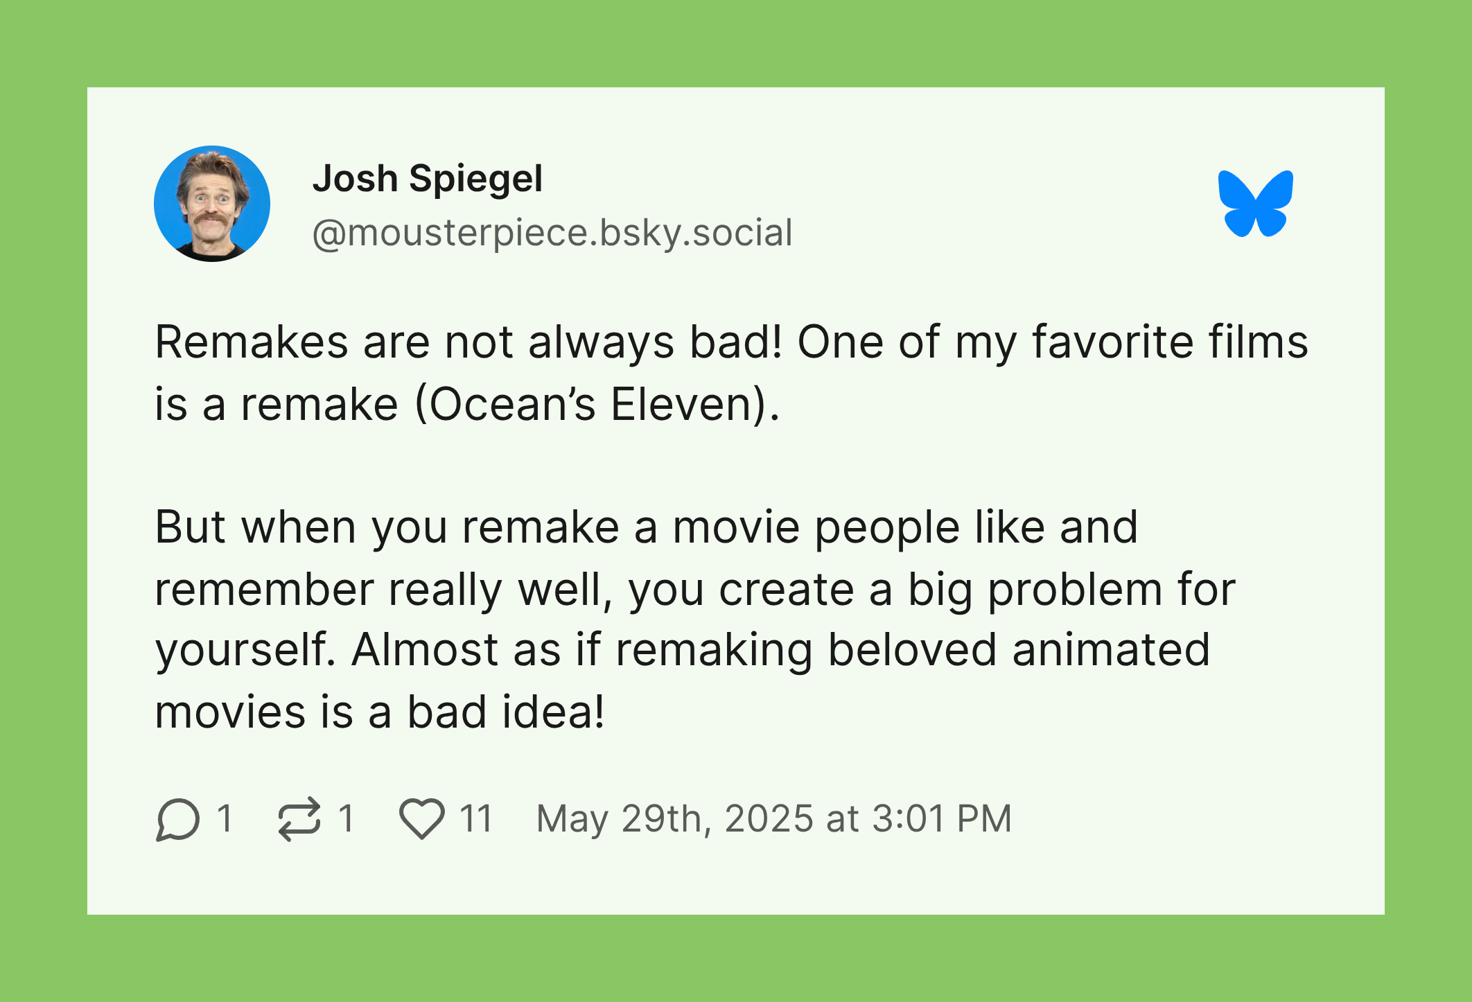This screenshot has width=1472, height=1002.
Task: Open the @mousterpiece.bsky.social handle
Action: click(552, 233)
